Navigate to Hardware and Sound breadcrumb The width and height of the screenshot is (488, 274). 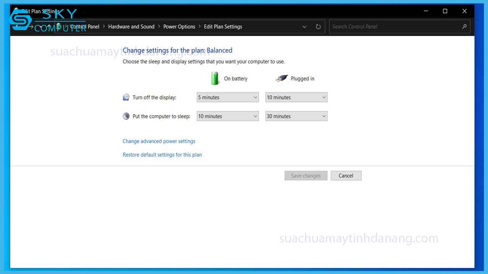(x=131, y=27)
